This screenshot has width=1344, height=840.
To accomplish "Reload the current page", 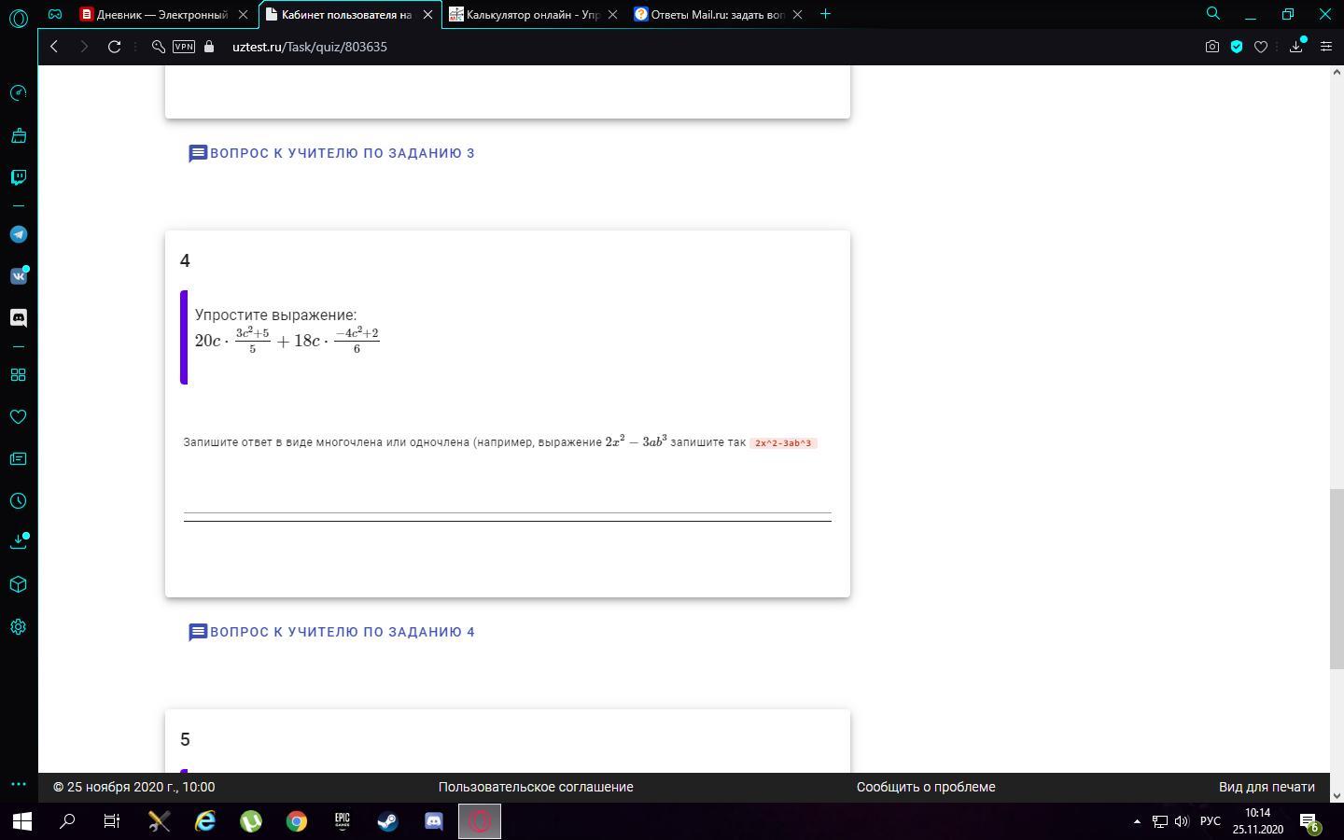I will coord(114,47).
